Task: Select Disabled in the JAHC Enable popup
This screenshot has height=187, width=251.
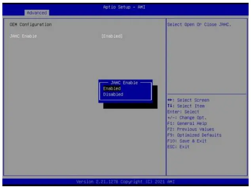Action: click(113, 94)
